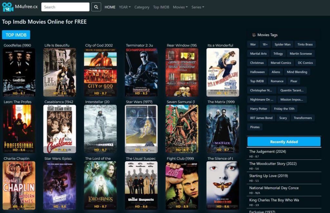Select the DC Comics tag
Image resolution: width=330 pixels, height=213 pixels.
306,63
